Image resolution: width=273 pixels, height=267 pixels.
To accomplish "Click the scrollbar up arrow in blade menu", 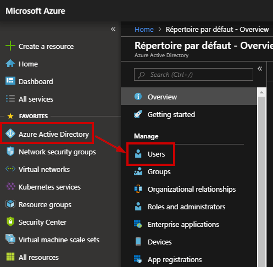I will pyautogui.click(x=261, y=92).
